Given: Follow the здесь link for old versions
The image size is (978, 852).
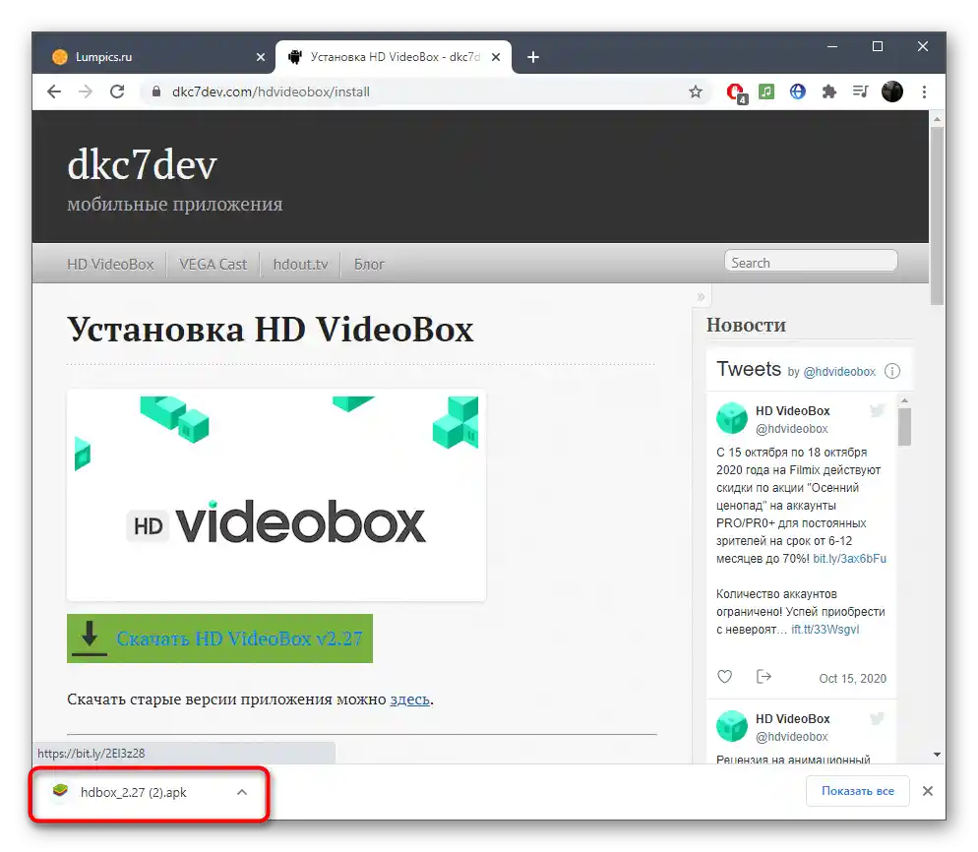Looking at the screenshot, I should click(409, 700).
